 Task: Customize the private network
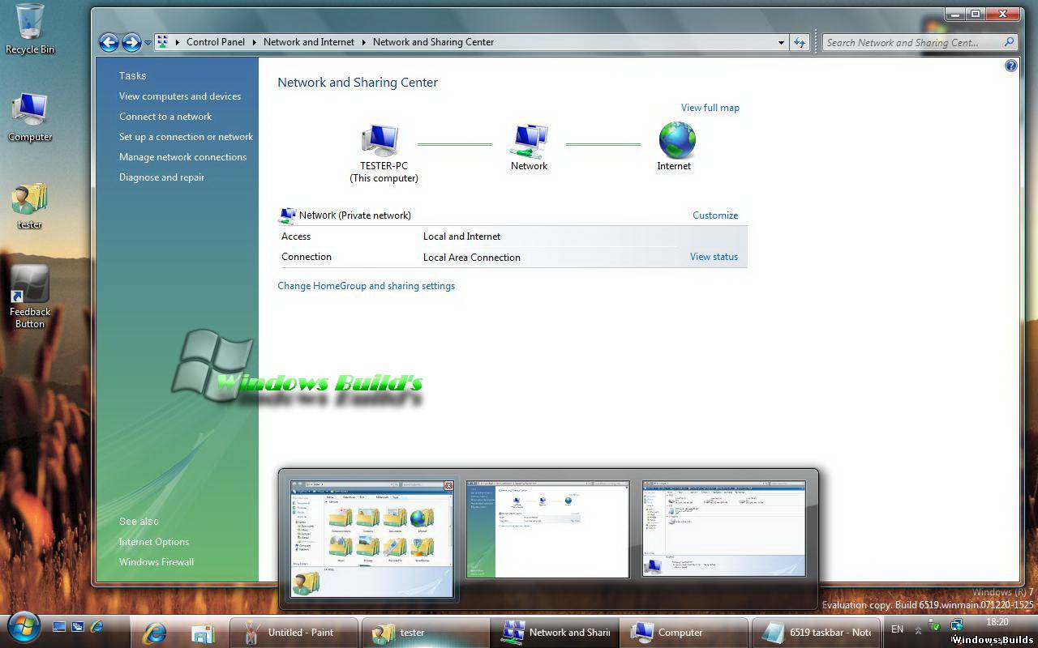tap(715, 215)
